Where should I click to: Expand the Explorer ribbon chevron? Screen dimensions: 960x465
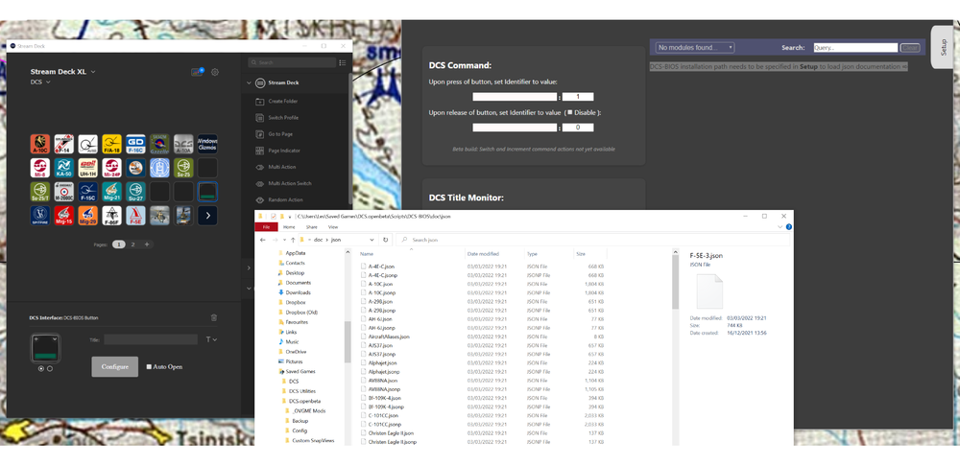click(780, 226)
